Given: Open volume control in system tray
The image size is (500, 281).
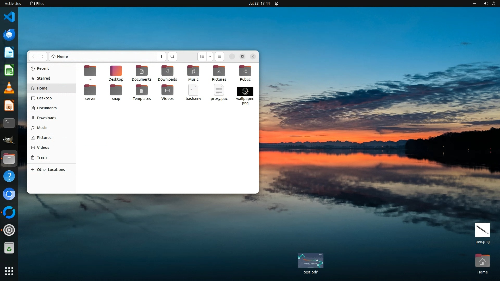Looking at the screenshot, I should click(x=486, y=4).
